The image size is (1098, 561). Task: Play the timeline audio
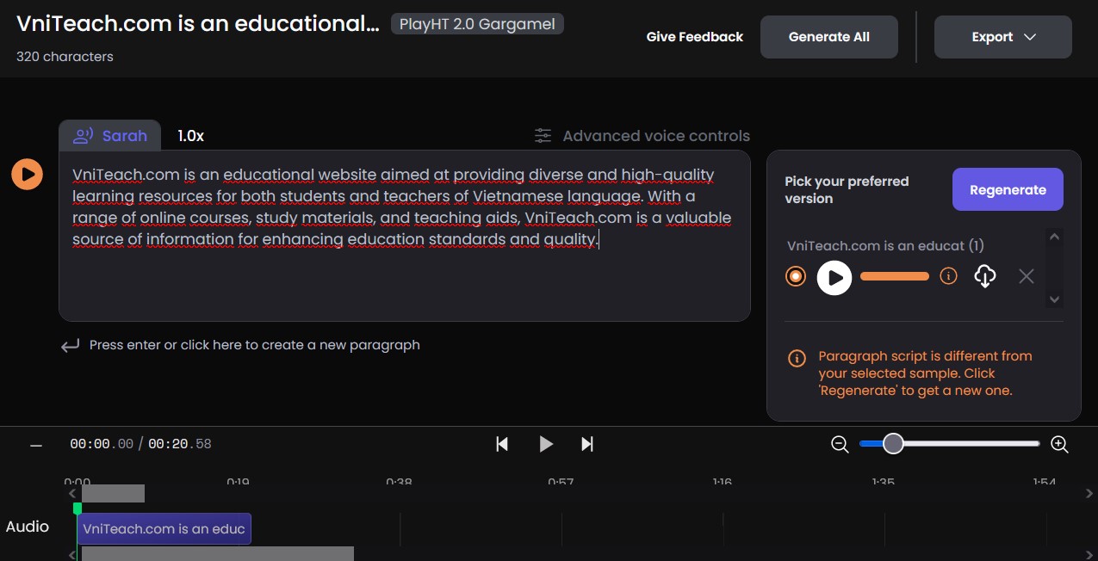click(x=545, y=444)
